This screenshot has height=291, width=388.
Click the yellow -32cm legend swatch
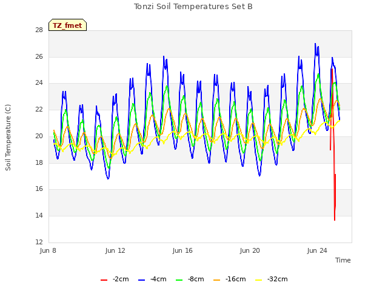(259, 280)
